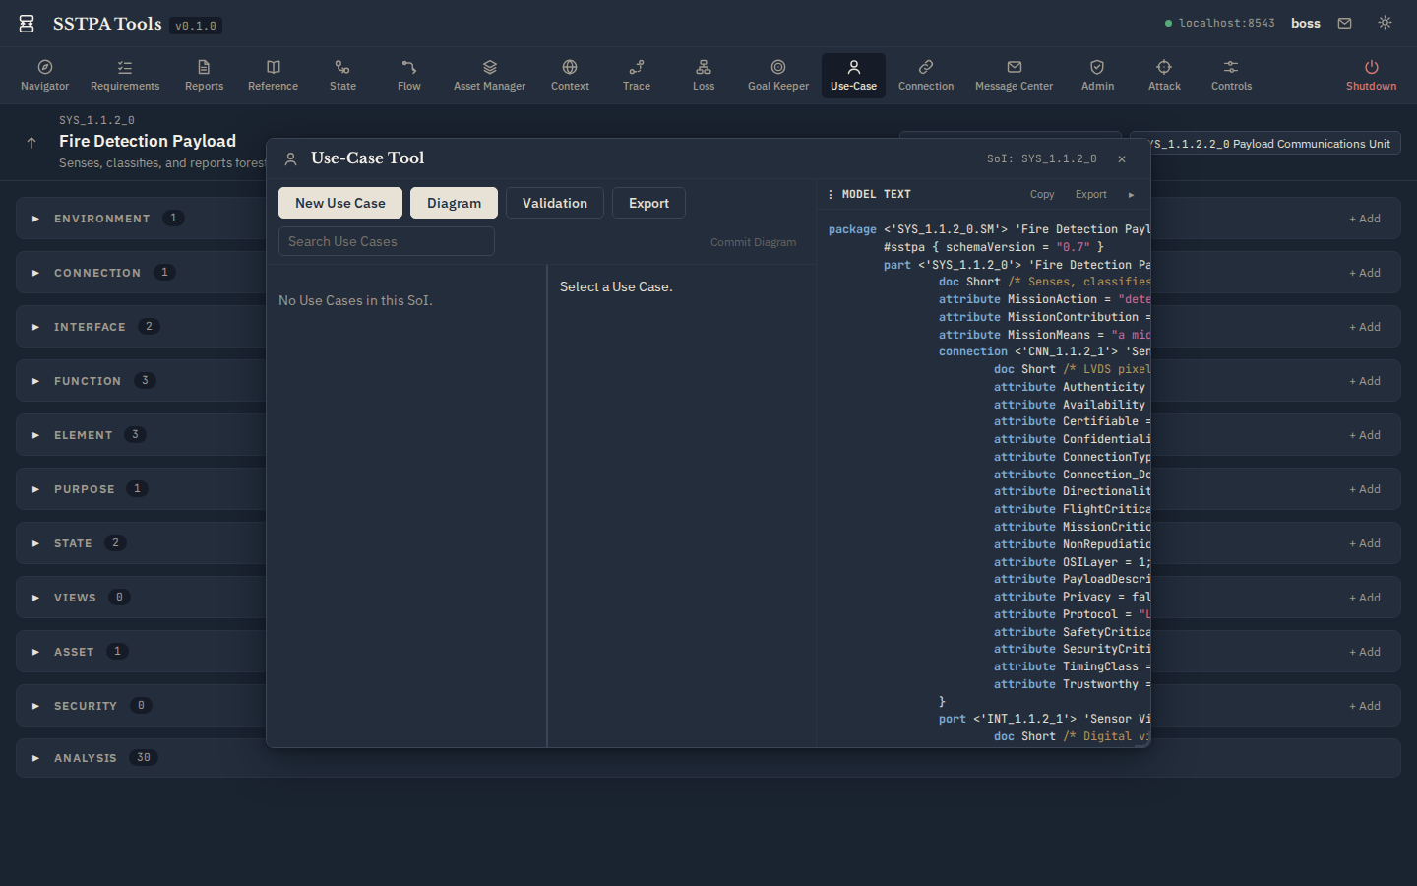Click the v0.1.0 version badge
Image resolution: width=1417 pixels, height=886 pixels.
click(x=196, y=26)
